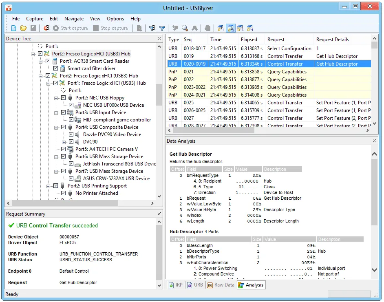Click the Open folder toolbar icon
The width and height of the screenshot is (384, 302).
[x=23, y=28]
